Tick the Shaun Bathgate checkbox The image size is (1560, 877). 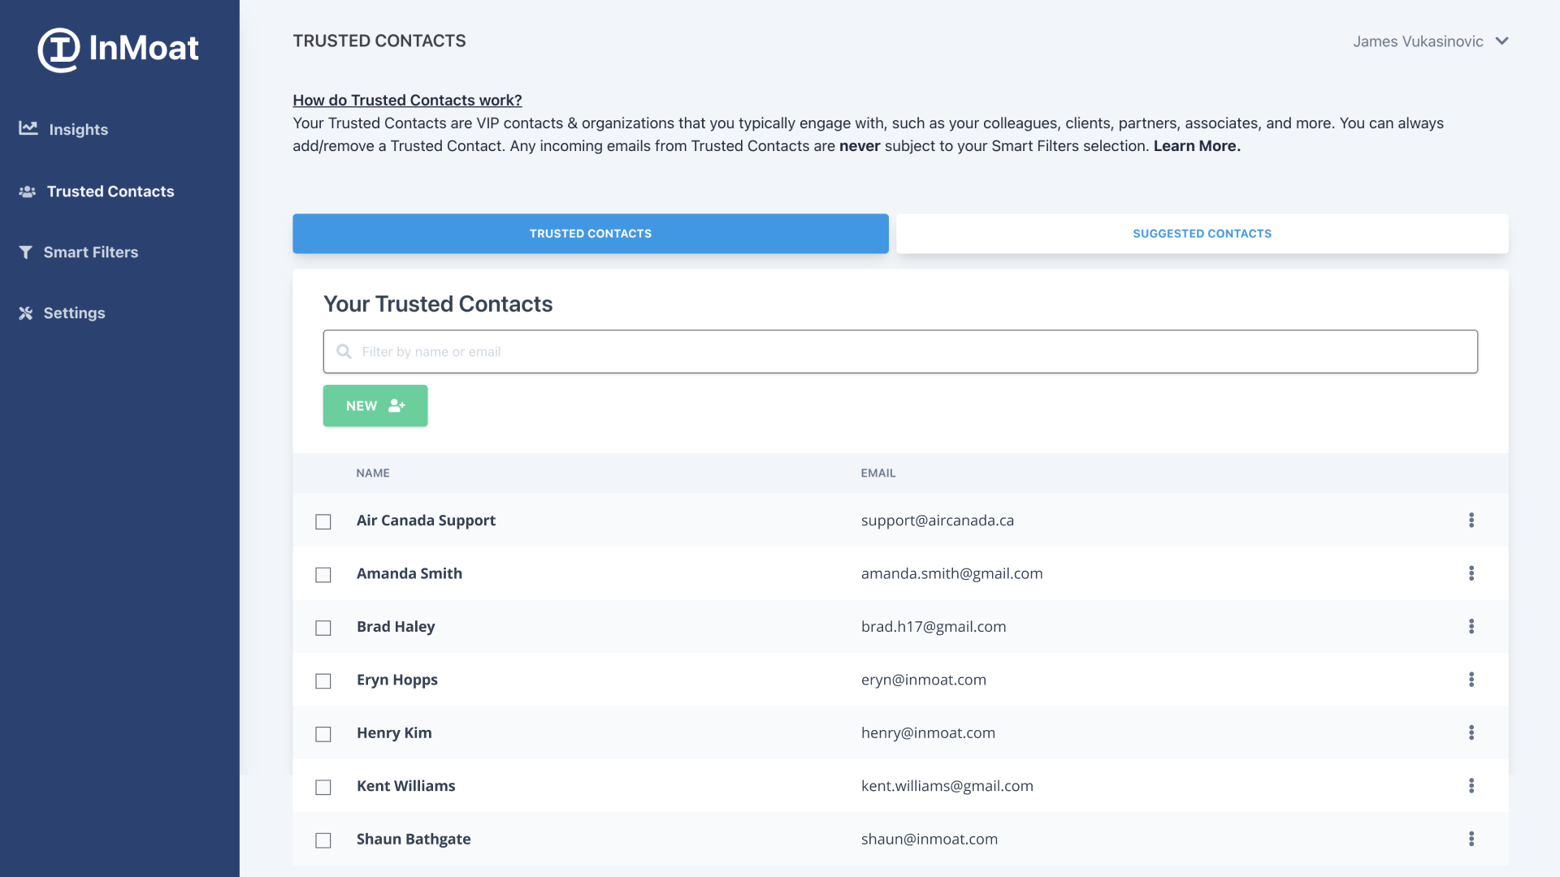tap(323, 840)
